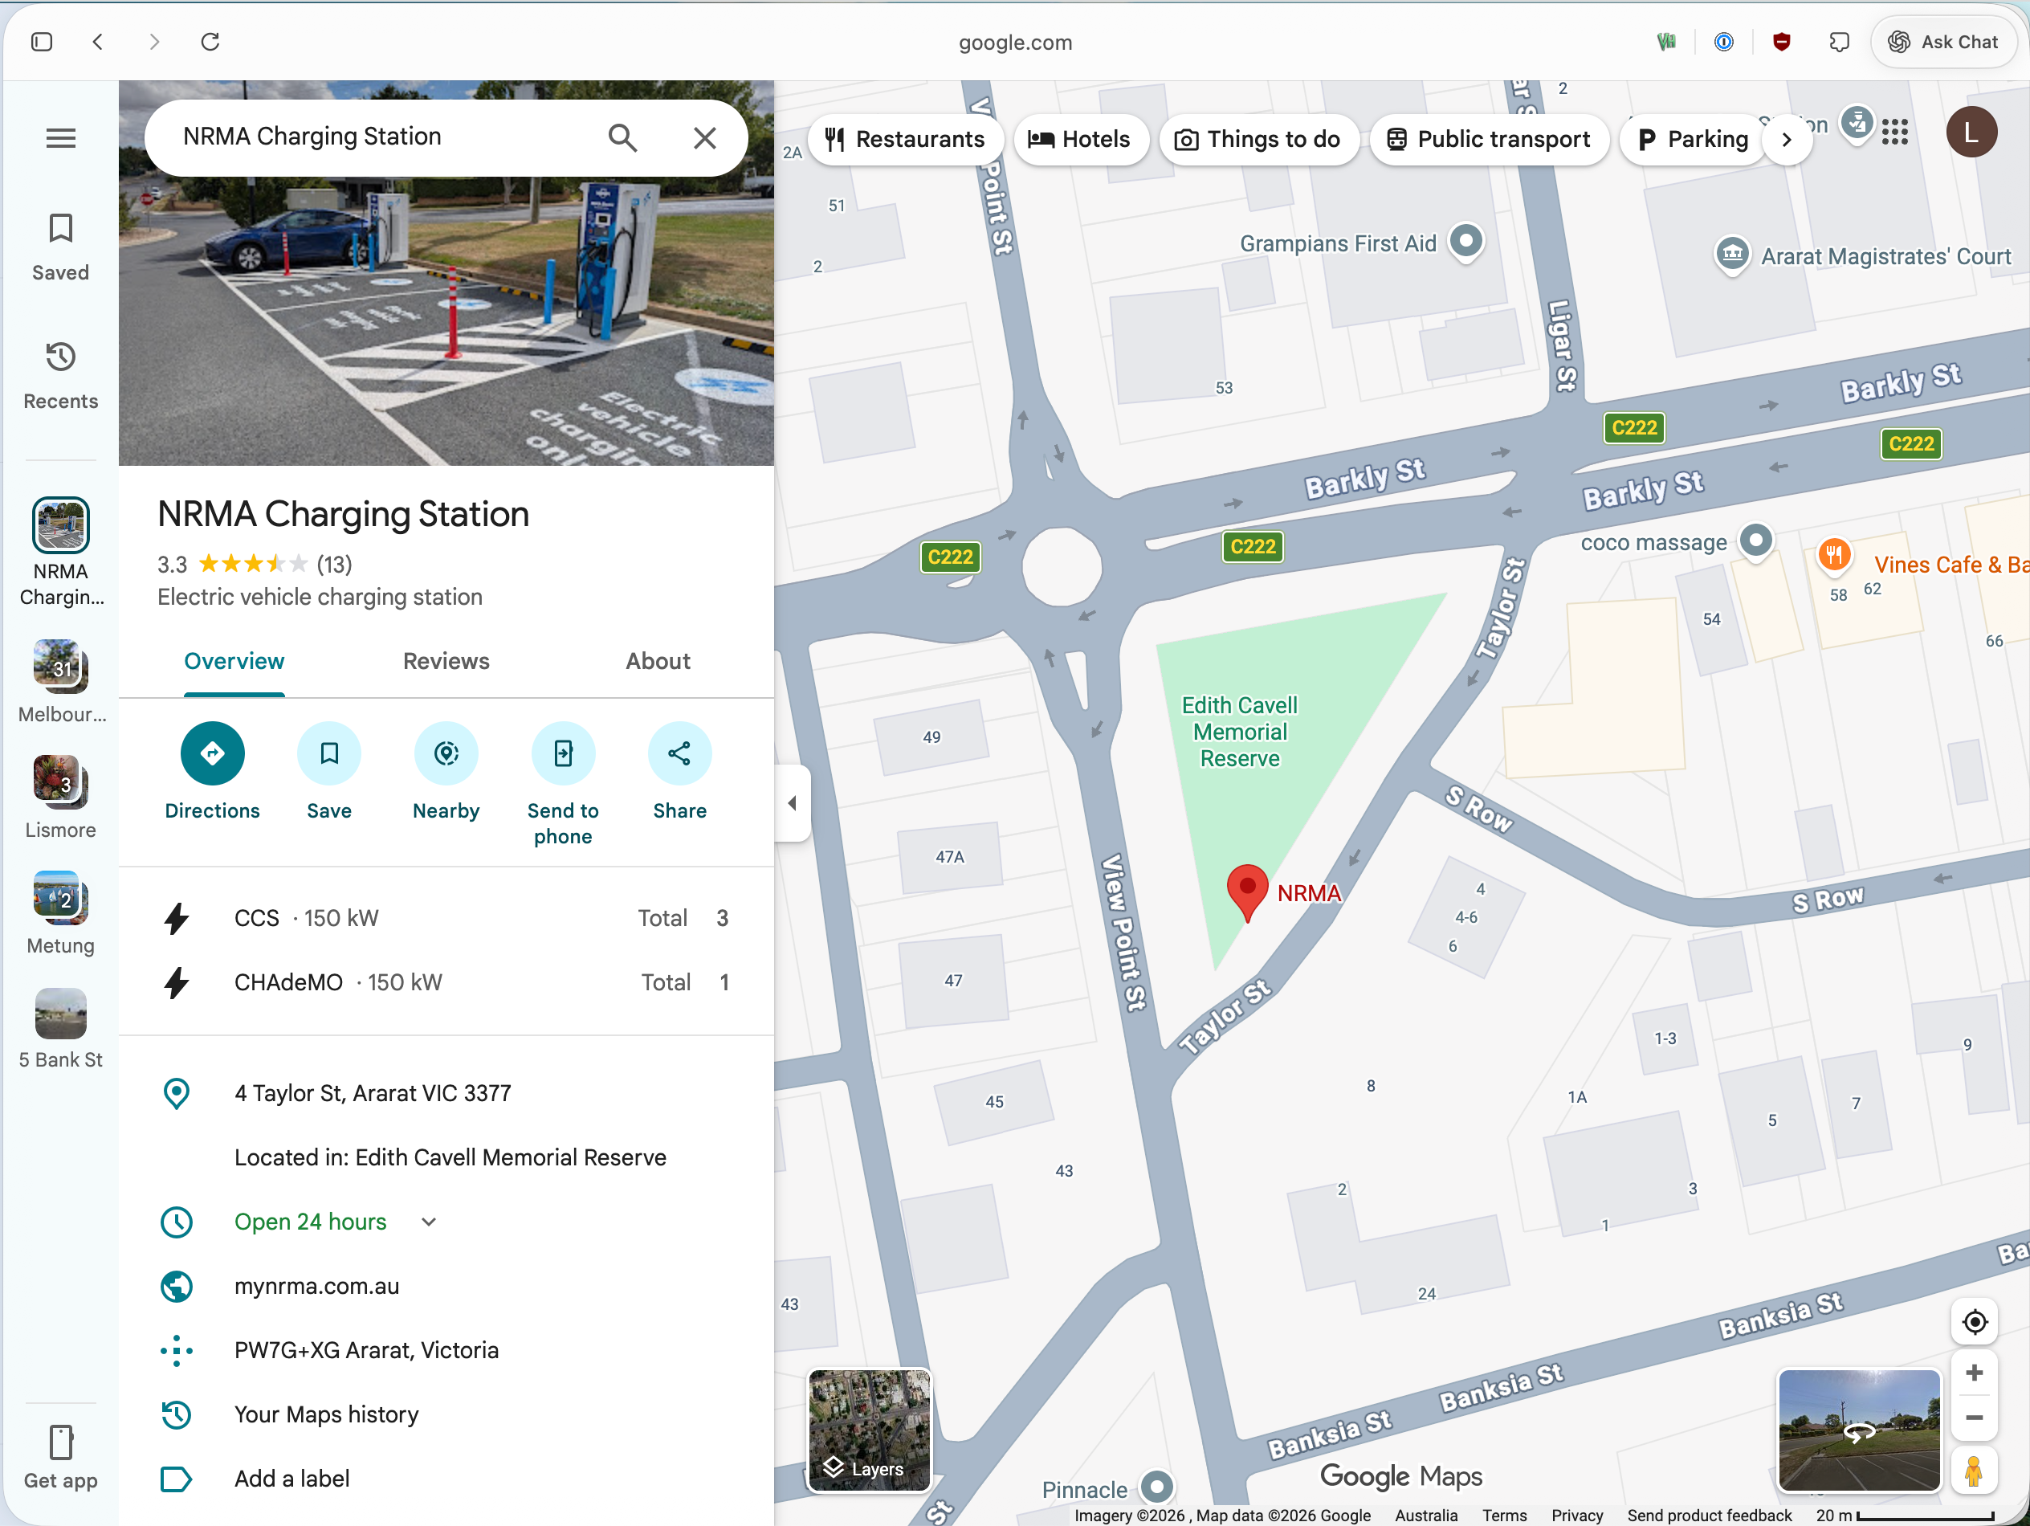Switch to the Reviews tab
Image resolution: width=2030 pixels, height=1526 pixels.
pos(446,661)
